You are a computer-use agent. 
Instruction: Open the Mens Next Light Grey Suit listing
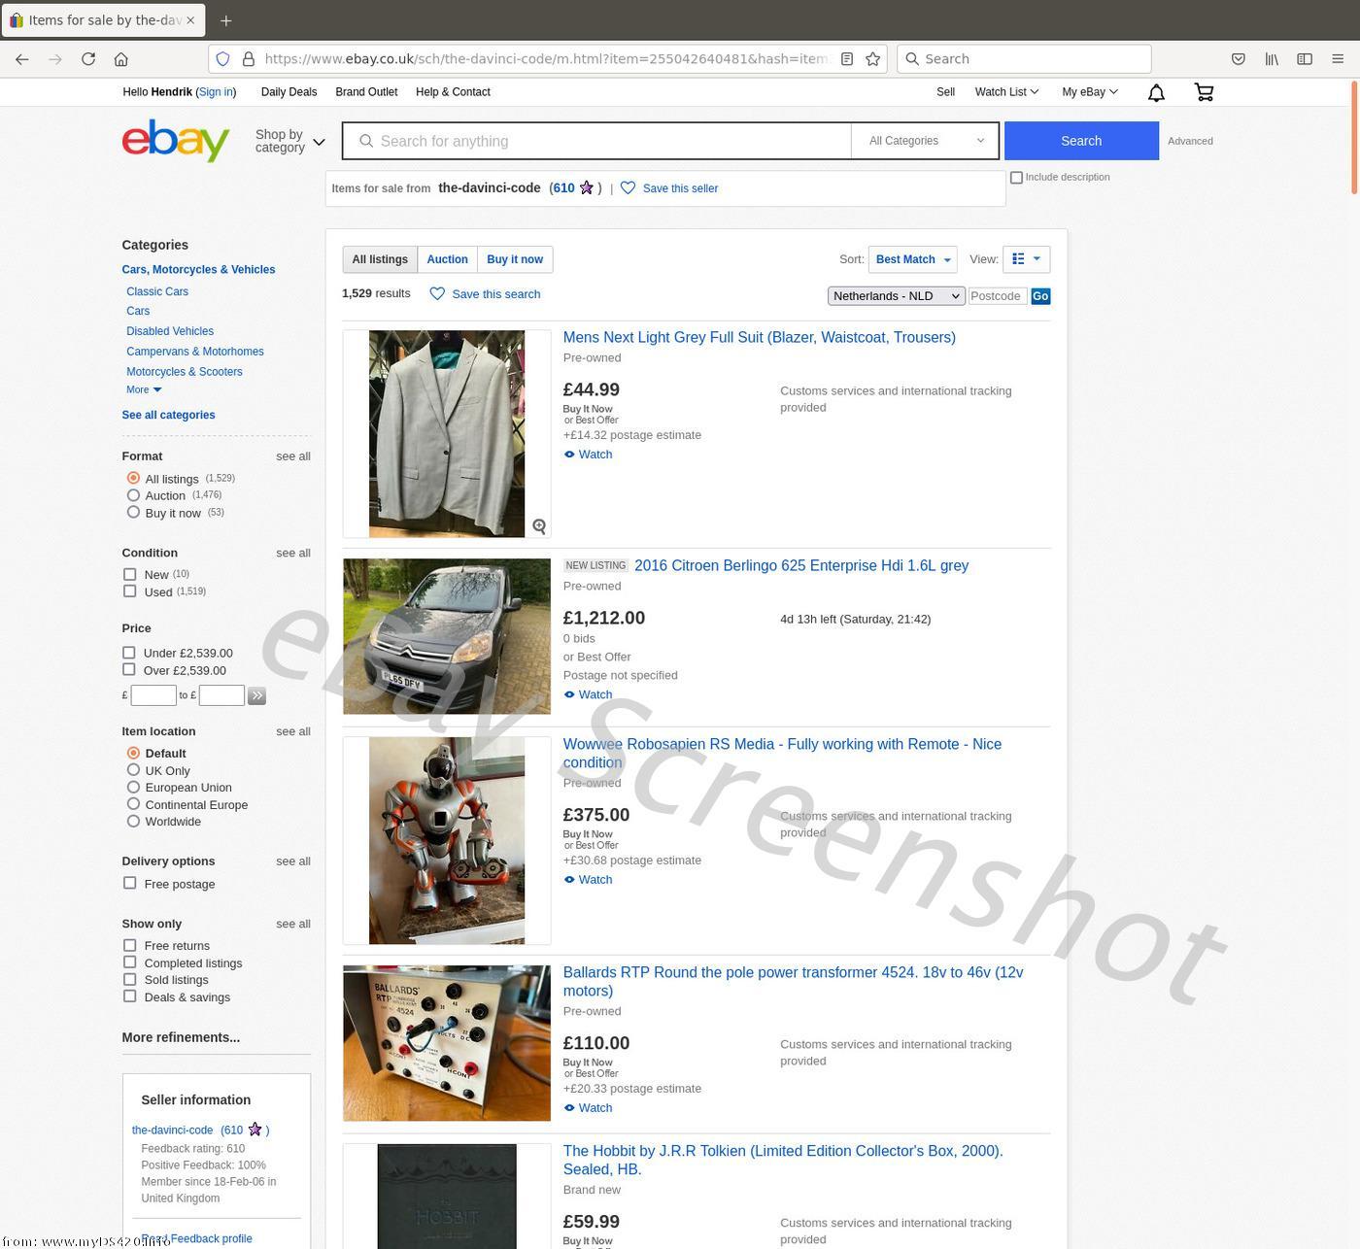coord(759,337)
